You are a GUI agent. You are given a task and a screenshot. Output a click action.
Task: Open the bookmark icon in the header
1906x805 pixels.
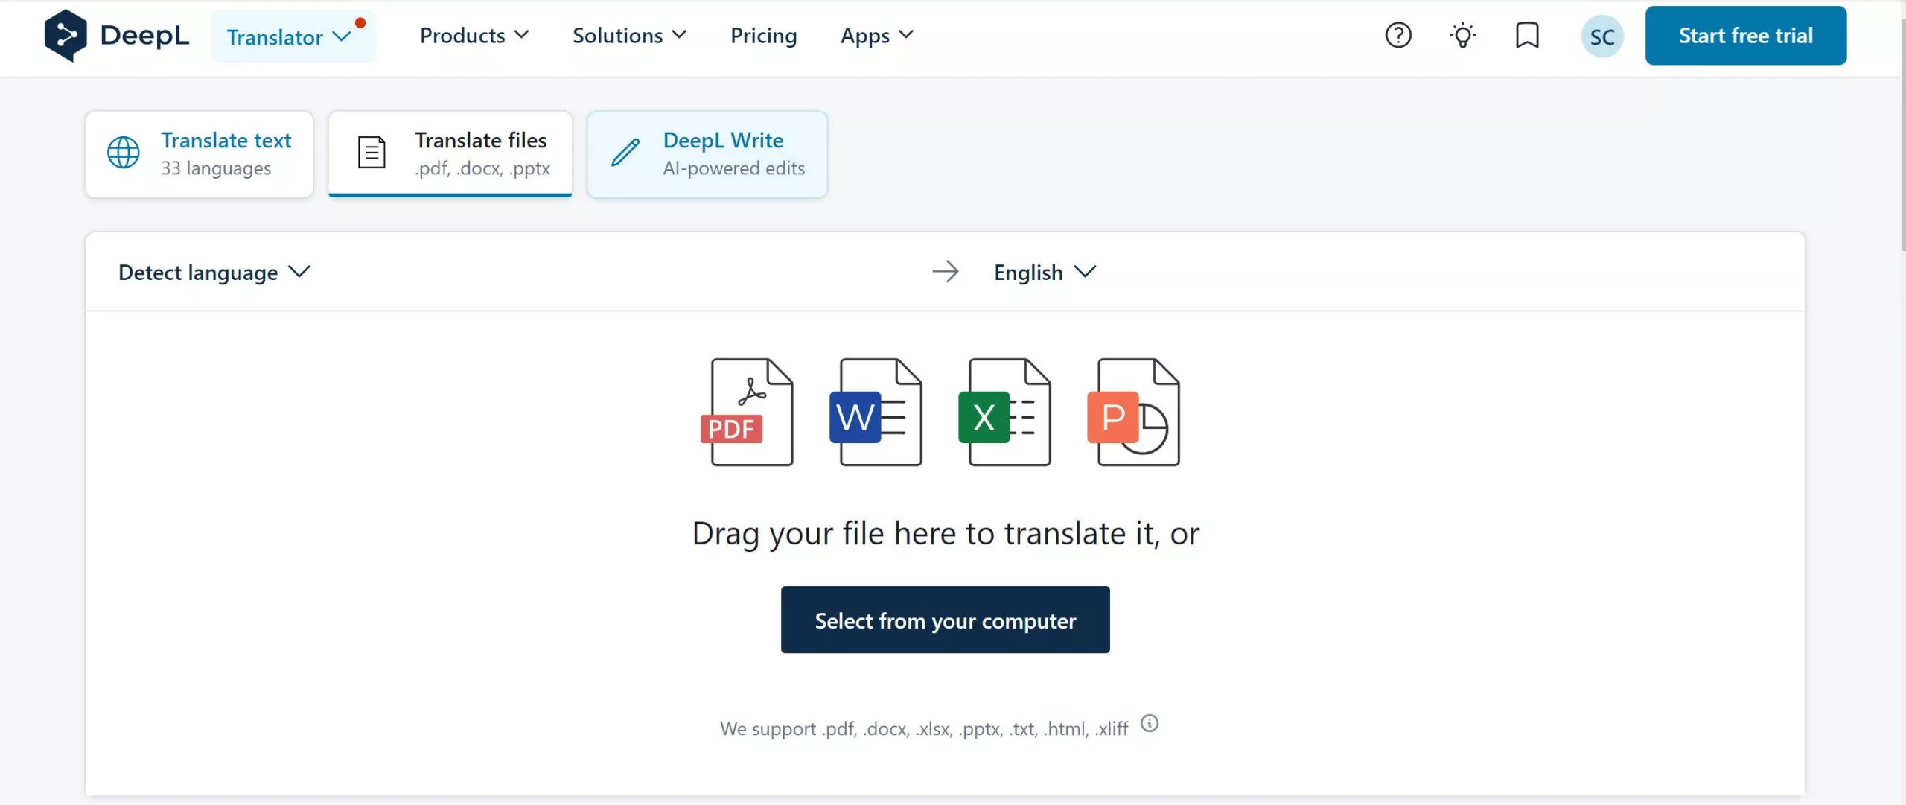pos(1527,35)
